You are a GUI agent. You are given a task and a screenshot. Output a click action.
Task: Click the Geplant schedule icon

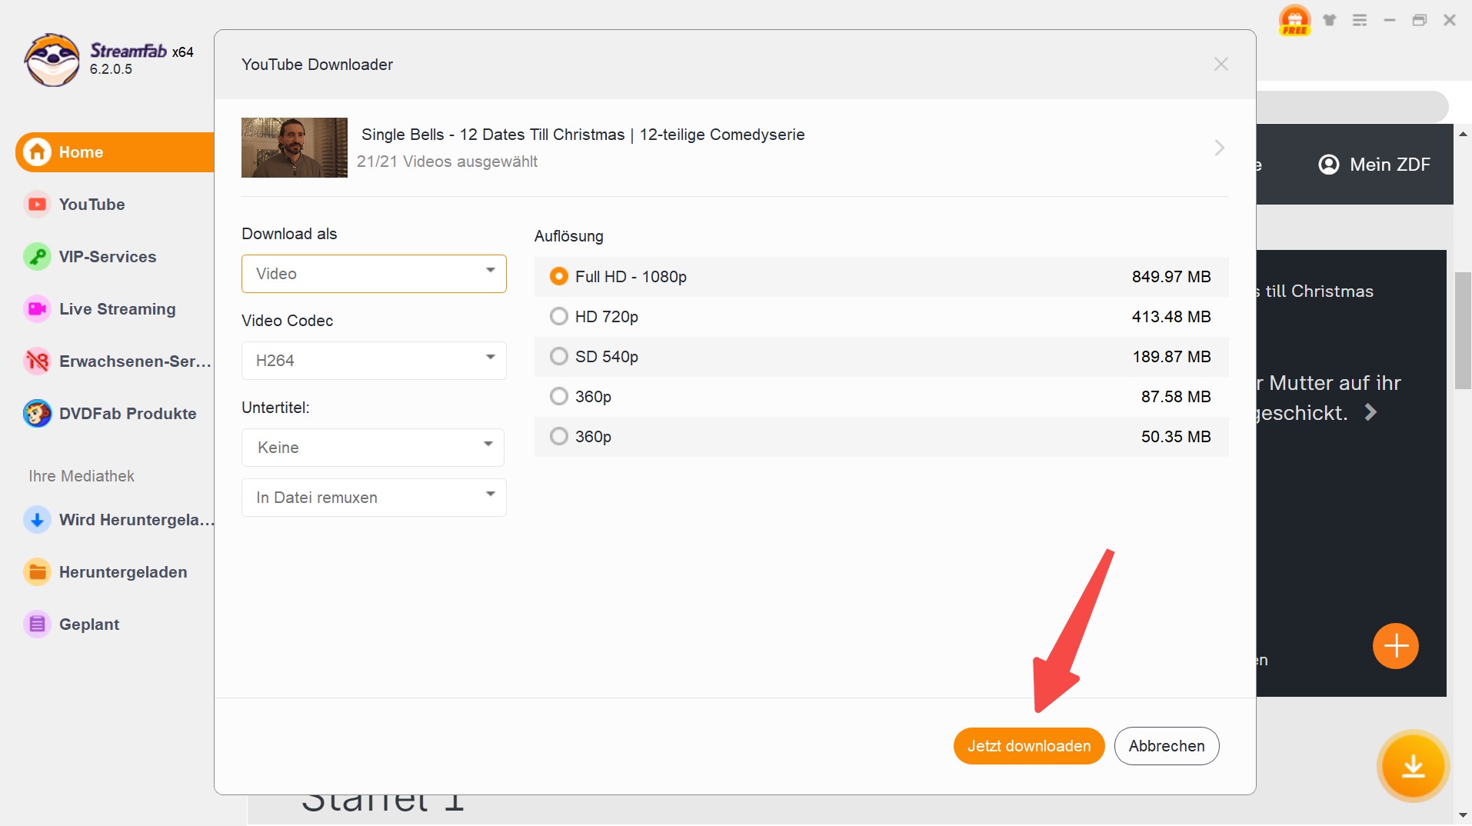click(x=37, y=624)
